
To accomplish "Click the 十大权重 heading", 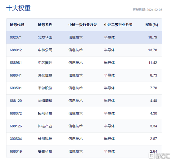I will [18, 8].
